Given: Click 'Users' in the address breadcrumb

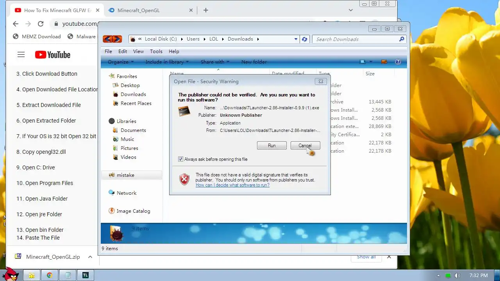Looking at the screenshot, I should [x=193, y=39].
